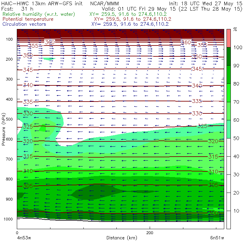Viewport: 244px width, 244px height.
Task: Click the 400 hPa pressure tick label
Action: [x=9, y=99]
